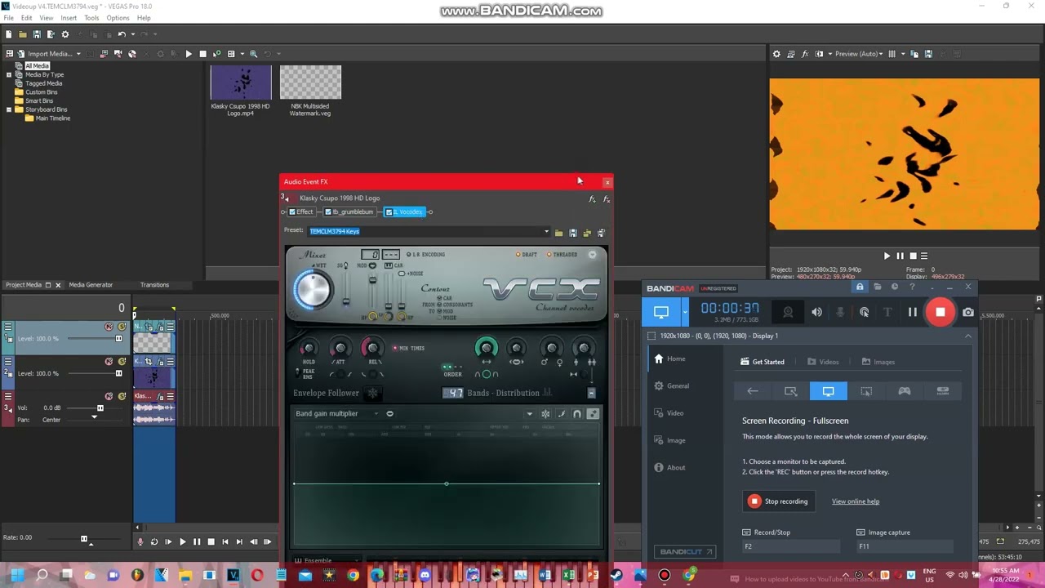This screenshot has width=1045, height=588.
Task: Click Bandicam webcam overlay icon
Action: (788, 312)
